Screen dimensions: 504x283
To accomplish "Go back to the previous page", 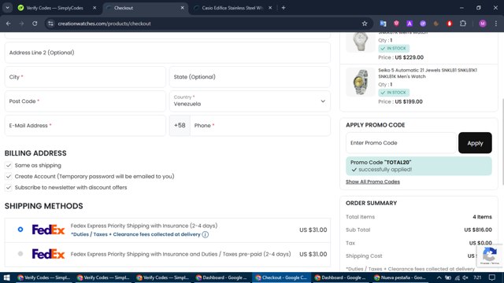I will (9, 24).
